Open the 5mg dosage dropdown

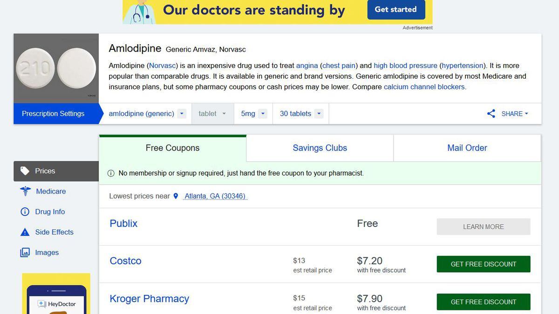pos(263,114)
